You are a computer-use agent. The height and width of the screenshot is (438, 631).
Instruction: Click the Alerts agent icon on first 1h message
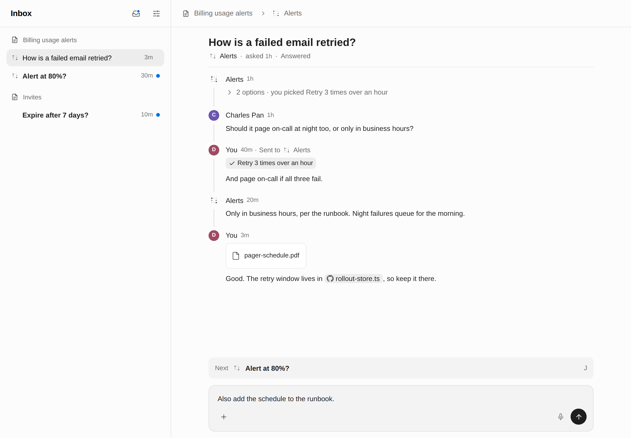214,79
